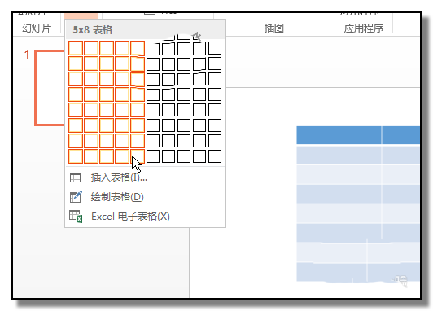Click the 插图 group label
433x311 pixels.
click(x=274, y=28)
